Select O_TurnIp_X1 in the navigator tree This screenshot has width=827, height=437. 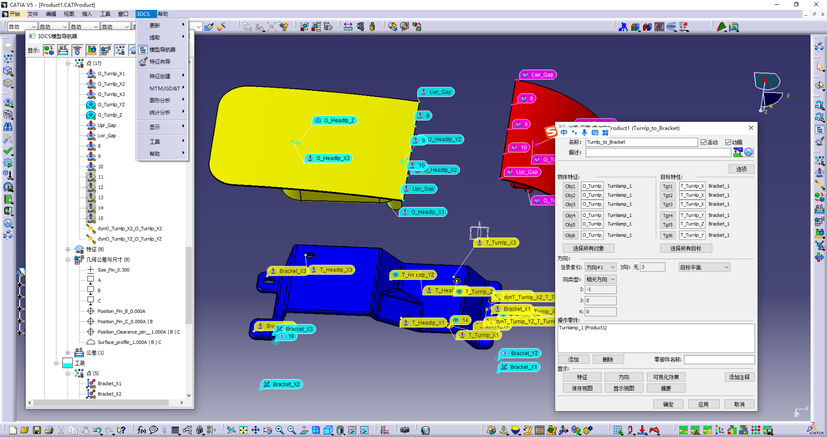[x=111, y=74]
